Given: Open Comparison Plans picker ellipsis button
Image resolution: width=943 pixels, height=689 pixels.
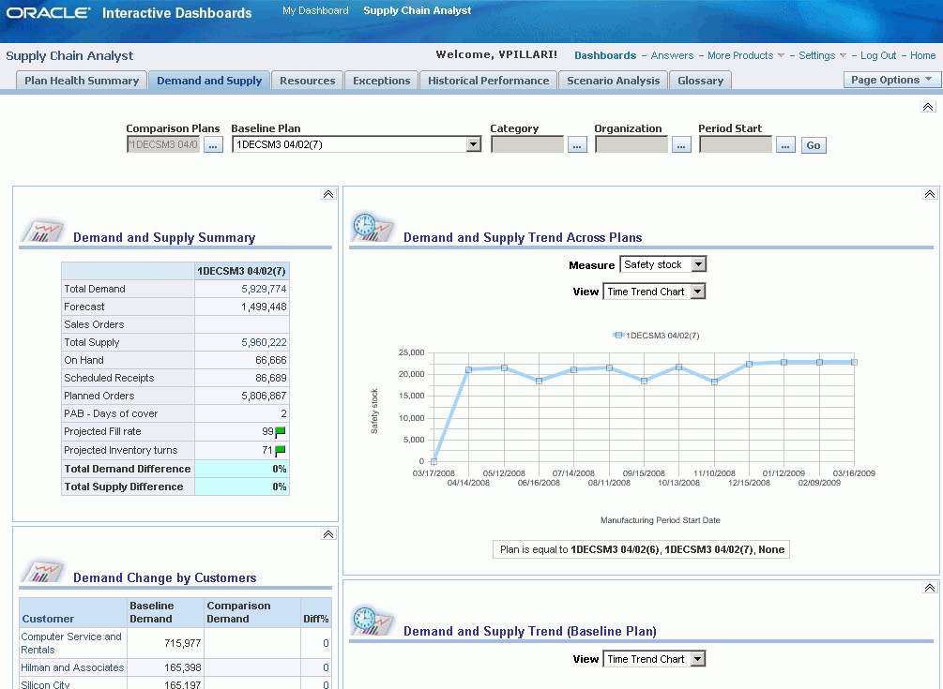Looking at the screenshot, I should tap(214, 144).
